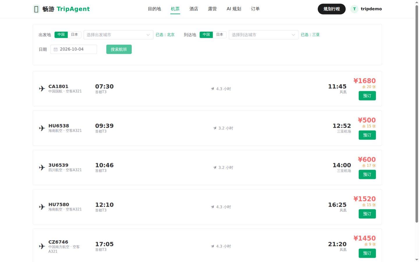Select 日本 for arrival region
The image size is (419, 262).
point(220,35)
